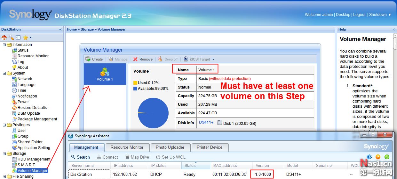Switch to Management tab in Synology Assistant
397x179 pixels.
point(86,147)
